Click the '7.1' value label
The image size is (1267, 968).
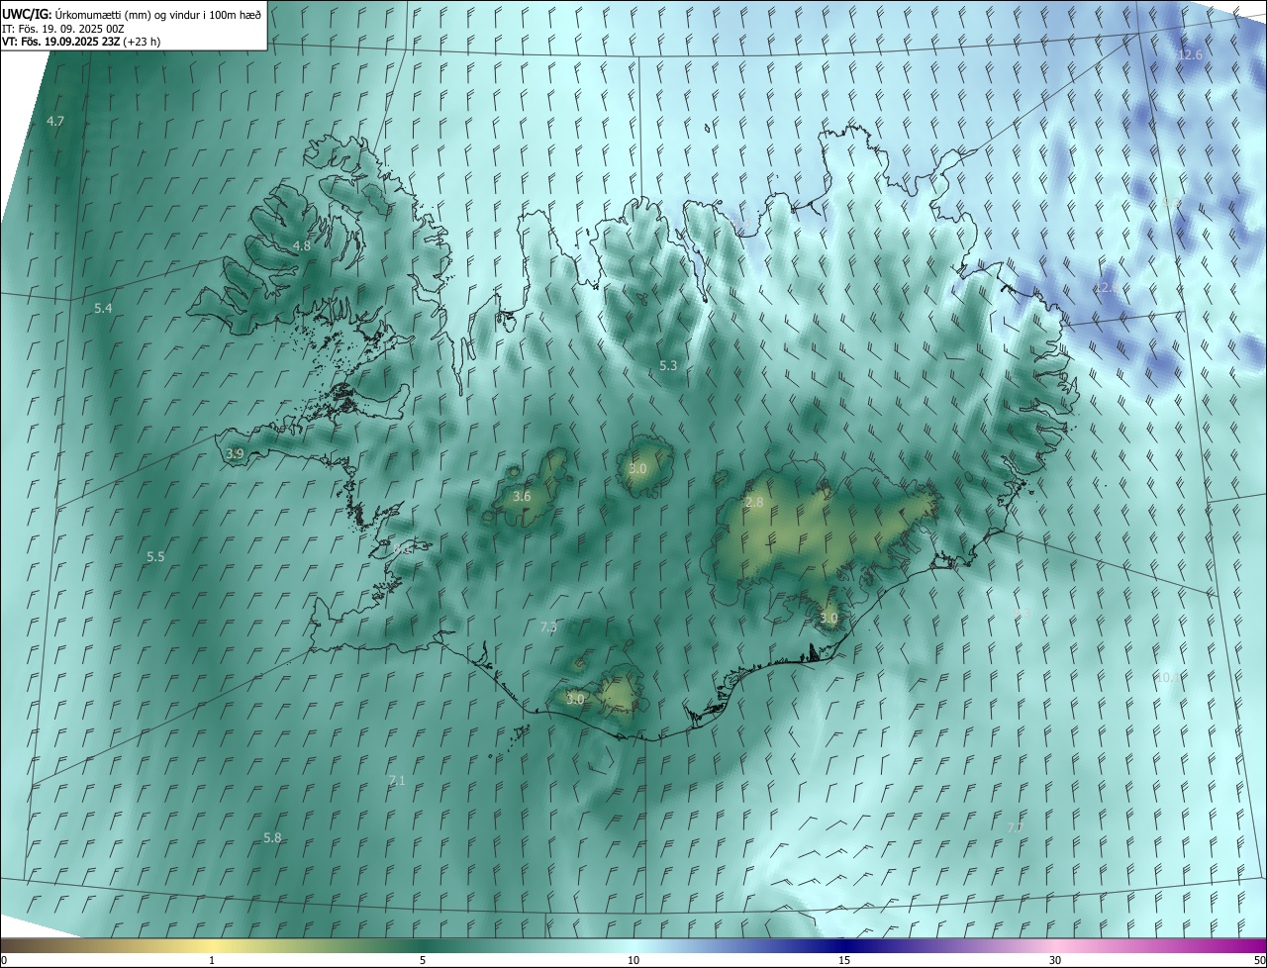pyautogui.click(x=397, y=780)
